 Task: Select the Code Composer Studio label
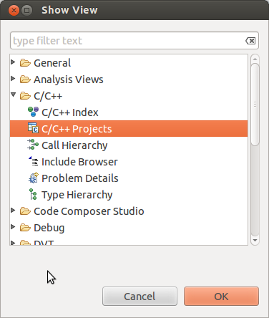click(89, 211)
